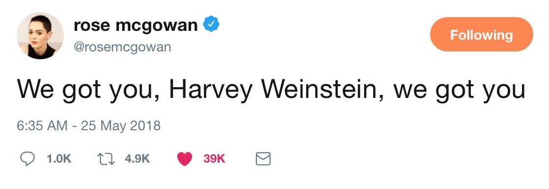Click the 6:35 AM time in the timestamp
The height and width of the screenshot is (189, 549).
click(x=42, y=125)
